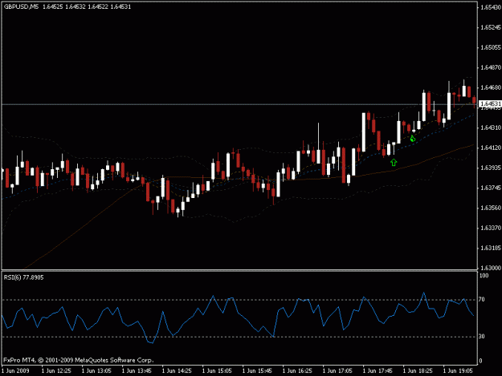Image resolution: width=502 pixels, height=376 pixels.
Task: Click price axis label 1.63745
Action: click(491, 188)
